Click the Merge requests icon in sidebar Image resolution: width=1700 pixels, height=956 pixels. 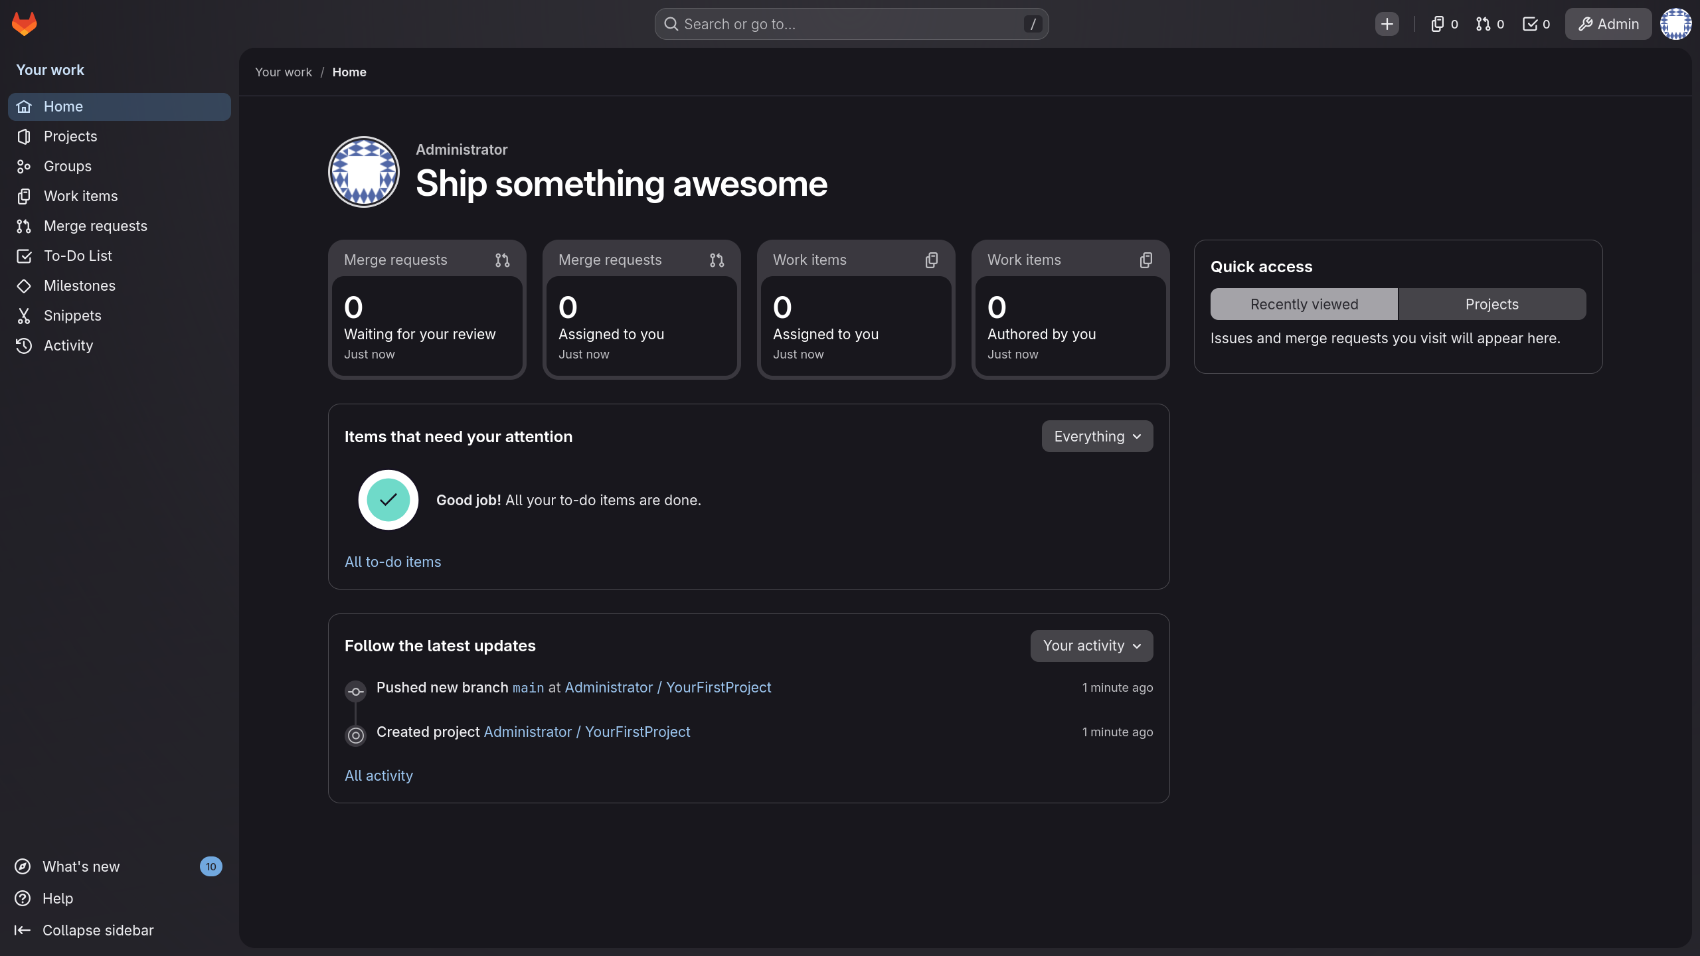(x=24, y=226)
